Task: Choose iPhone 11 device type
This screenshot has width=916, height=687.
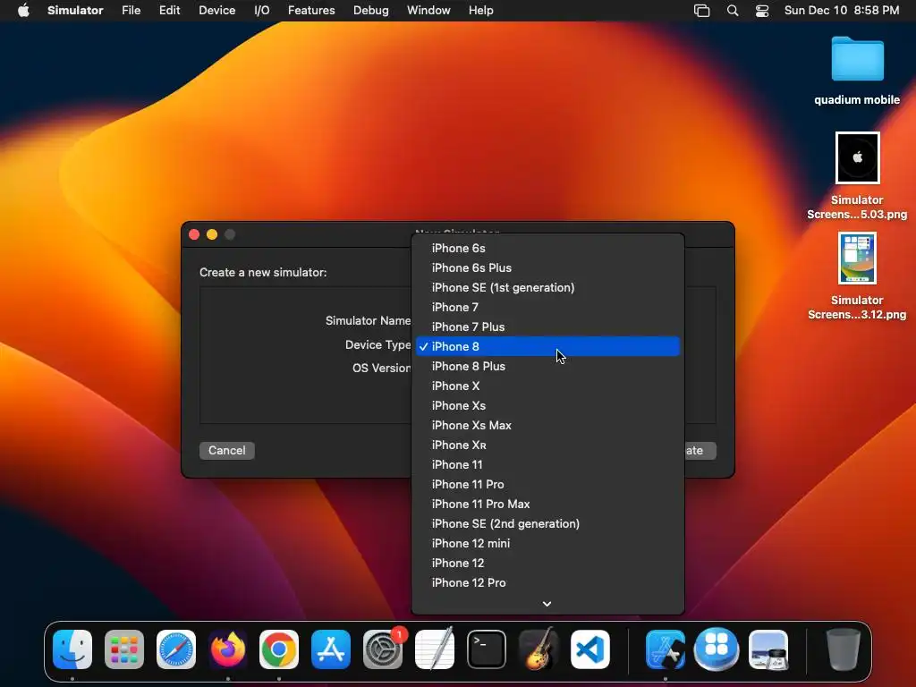Action: tap(547, 464)
